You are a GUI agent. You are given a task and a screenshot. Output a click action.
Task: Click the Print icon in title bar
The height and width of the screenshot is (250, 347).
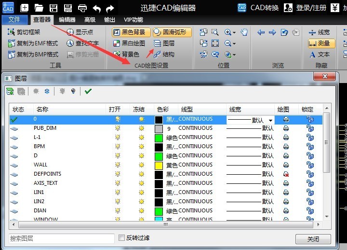(82, 8)
